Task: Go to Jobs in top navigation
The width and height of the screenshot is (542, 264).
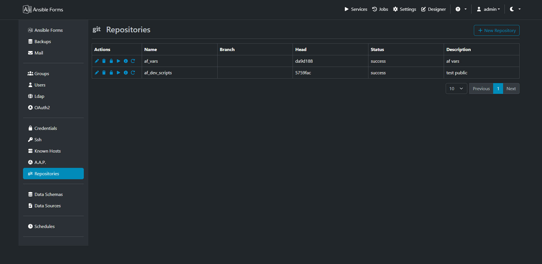Action: tap(380, 9)
